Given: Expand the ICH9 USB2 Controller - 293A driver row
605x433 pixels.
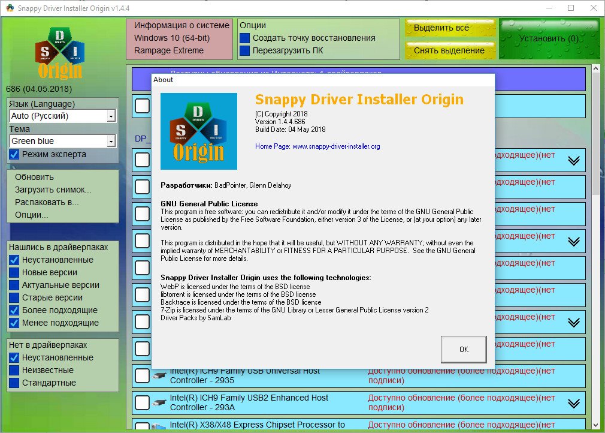Looking at the screenshot, I should pyautogui.click(x=574, y=404).
